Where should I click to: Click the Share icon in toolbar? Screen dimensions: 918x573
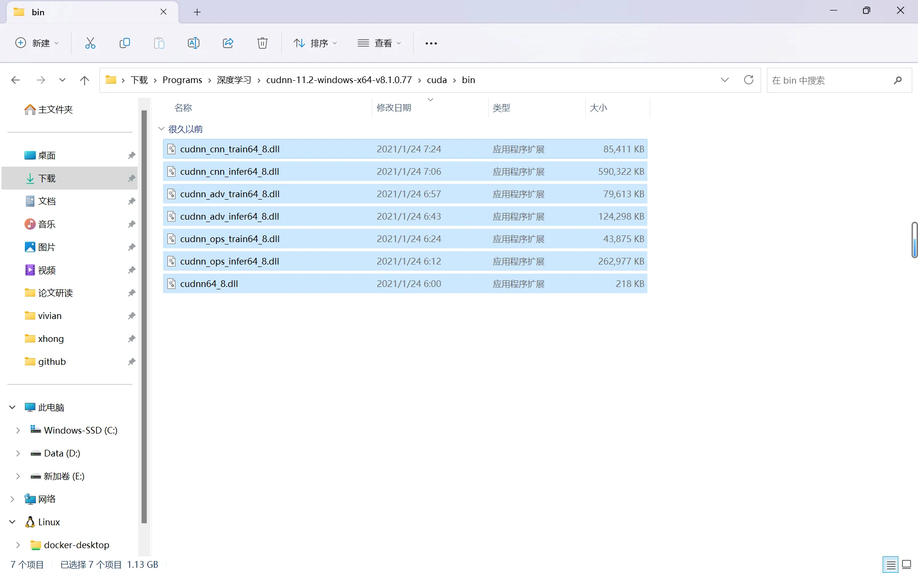click(x=228, y=43)
